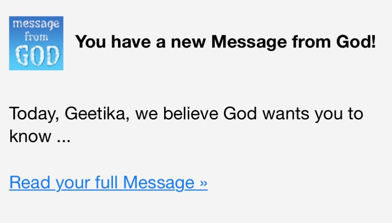392x223 pixels.
Task: Click the word 'from' inside the logo
Action: pos(36,37)
